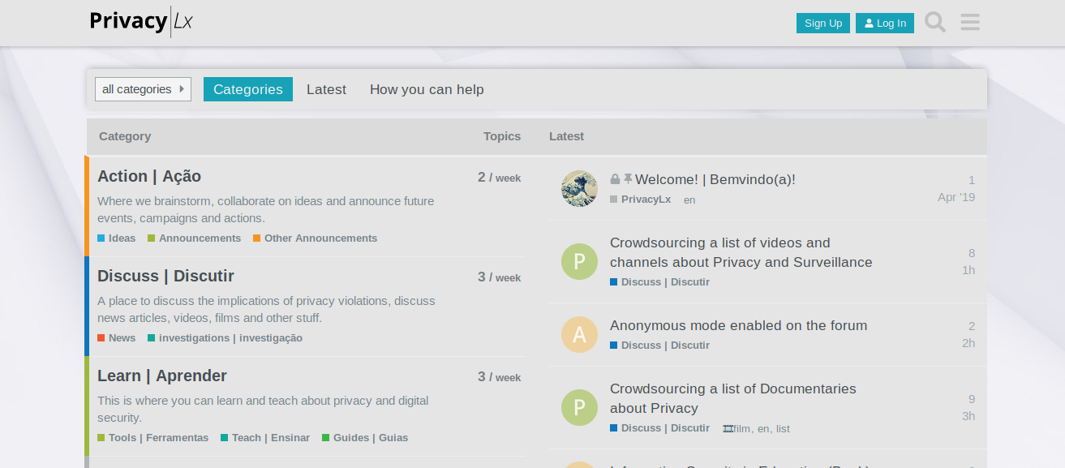1065x468 pixels.
Task: Open the Discuss | Discutir category heading
Action: (x=165, y=277)
